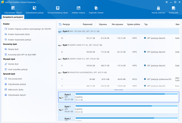This screenshot has height=123, width=182.
Task: Select Dysk 0 PNY 1TB SATA SSD row
Action: pyautogui.click(x=119, y=31)
